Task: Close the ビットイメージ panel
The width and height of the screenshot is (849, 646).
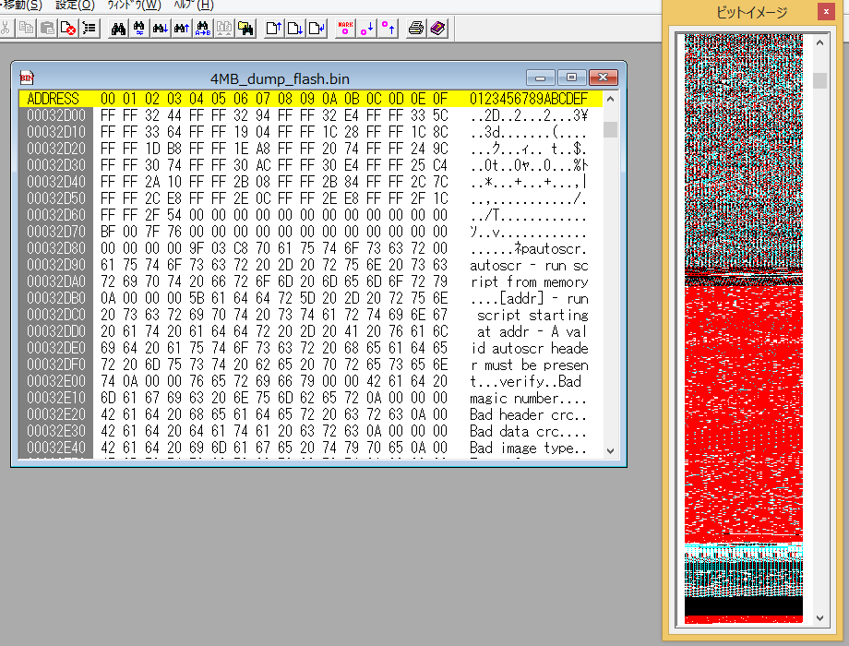Action: pos(825,12)
